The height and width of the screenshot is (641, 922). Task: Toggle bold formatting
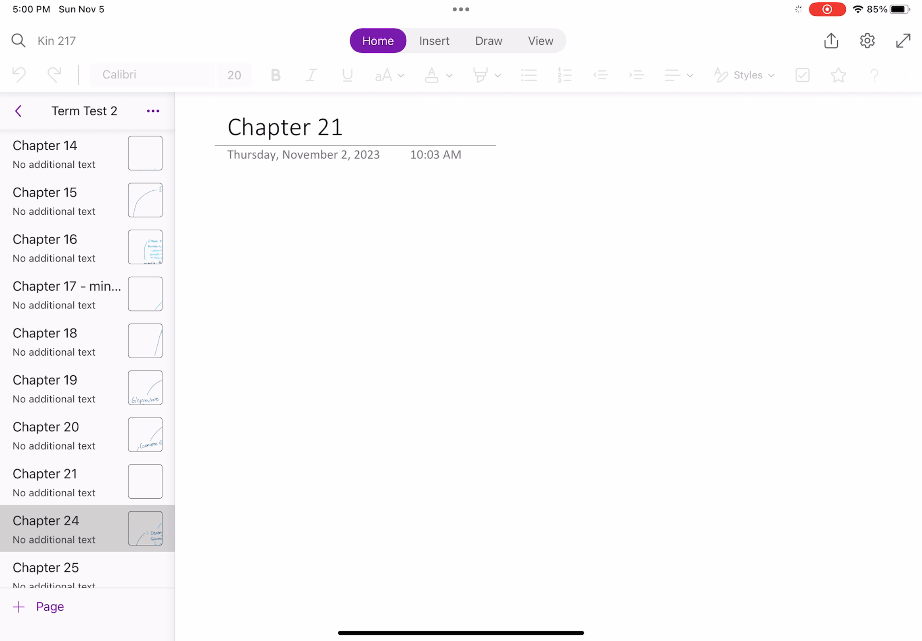pos(275,75)
